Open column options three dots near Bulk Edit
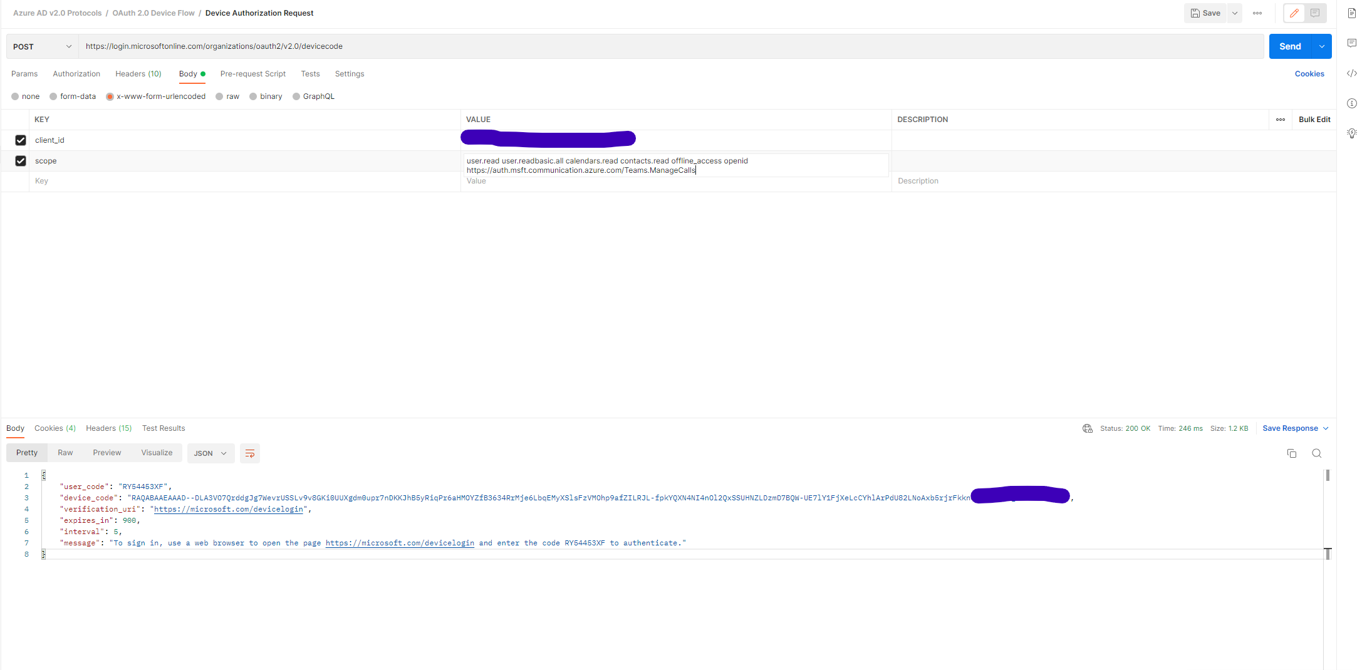1367x670 pixels. pos(1281,120)
